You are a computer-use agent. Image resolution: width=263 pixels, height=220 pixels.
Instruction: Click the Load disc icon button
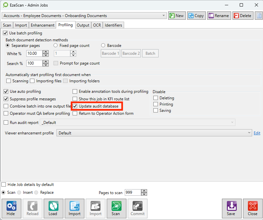tap(53, 208)
